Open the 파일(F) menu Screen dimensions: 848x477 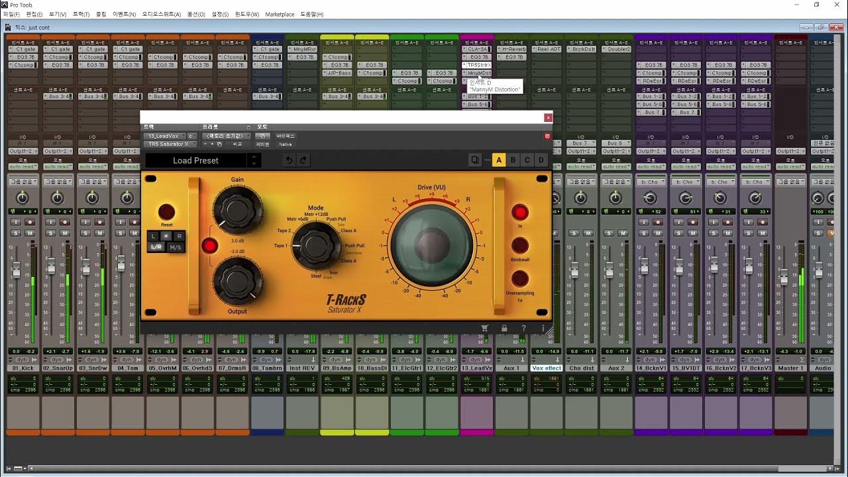tap(11, 14)
